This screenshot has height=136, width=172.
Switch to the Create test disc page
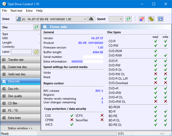20,67
